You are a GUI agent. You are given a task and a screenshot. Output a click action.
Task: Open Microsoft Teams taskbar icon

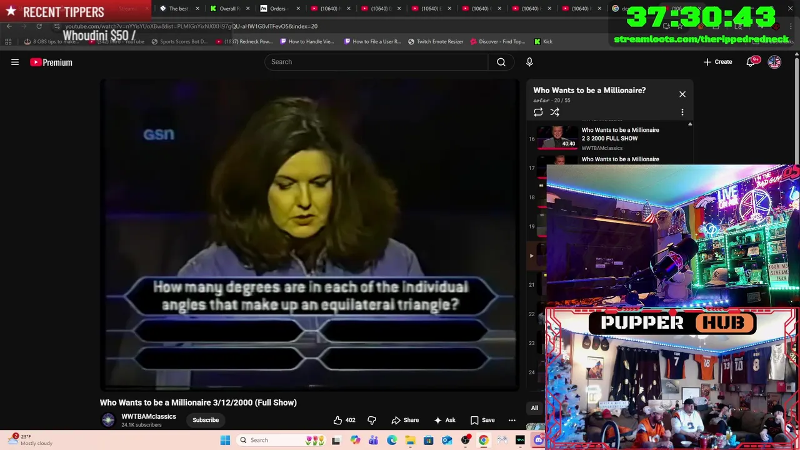(373, 440)
